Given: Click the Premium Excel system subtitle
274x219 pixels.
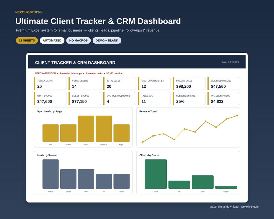Looking at the screenshot, I should [x=88, y=30].
